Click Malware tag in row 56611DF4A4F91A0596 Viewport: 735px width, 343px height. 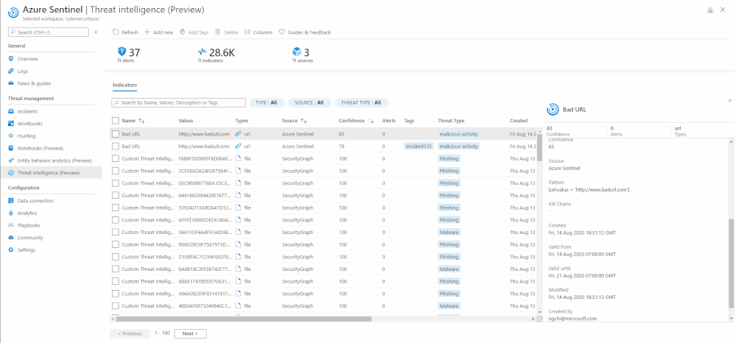click(449, 233)
